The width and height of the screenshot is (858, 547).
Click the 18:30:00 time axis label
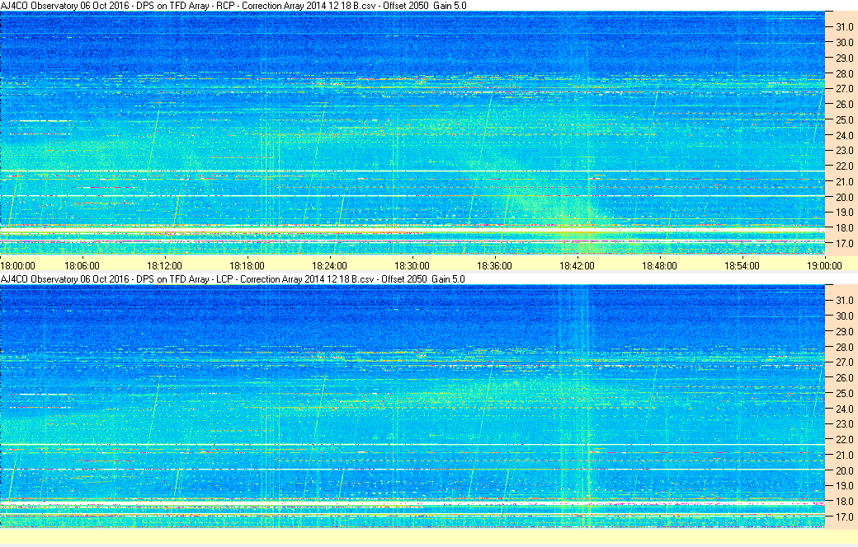pos(412,265)
